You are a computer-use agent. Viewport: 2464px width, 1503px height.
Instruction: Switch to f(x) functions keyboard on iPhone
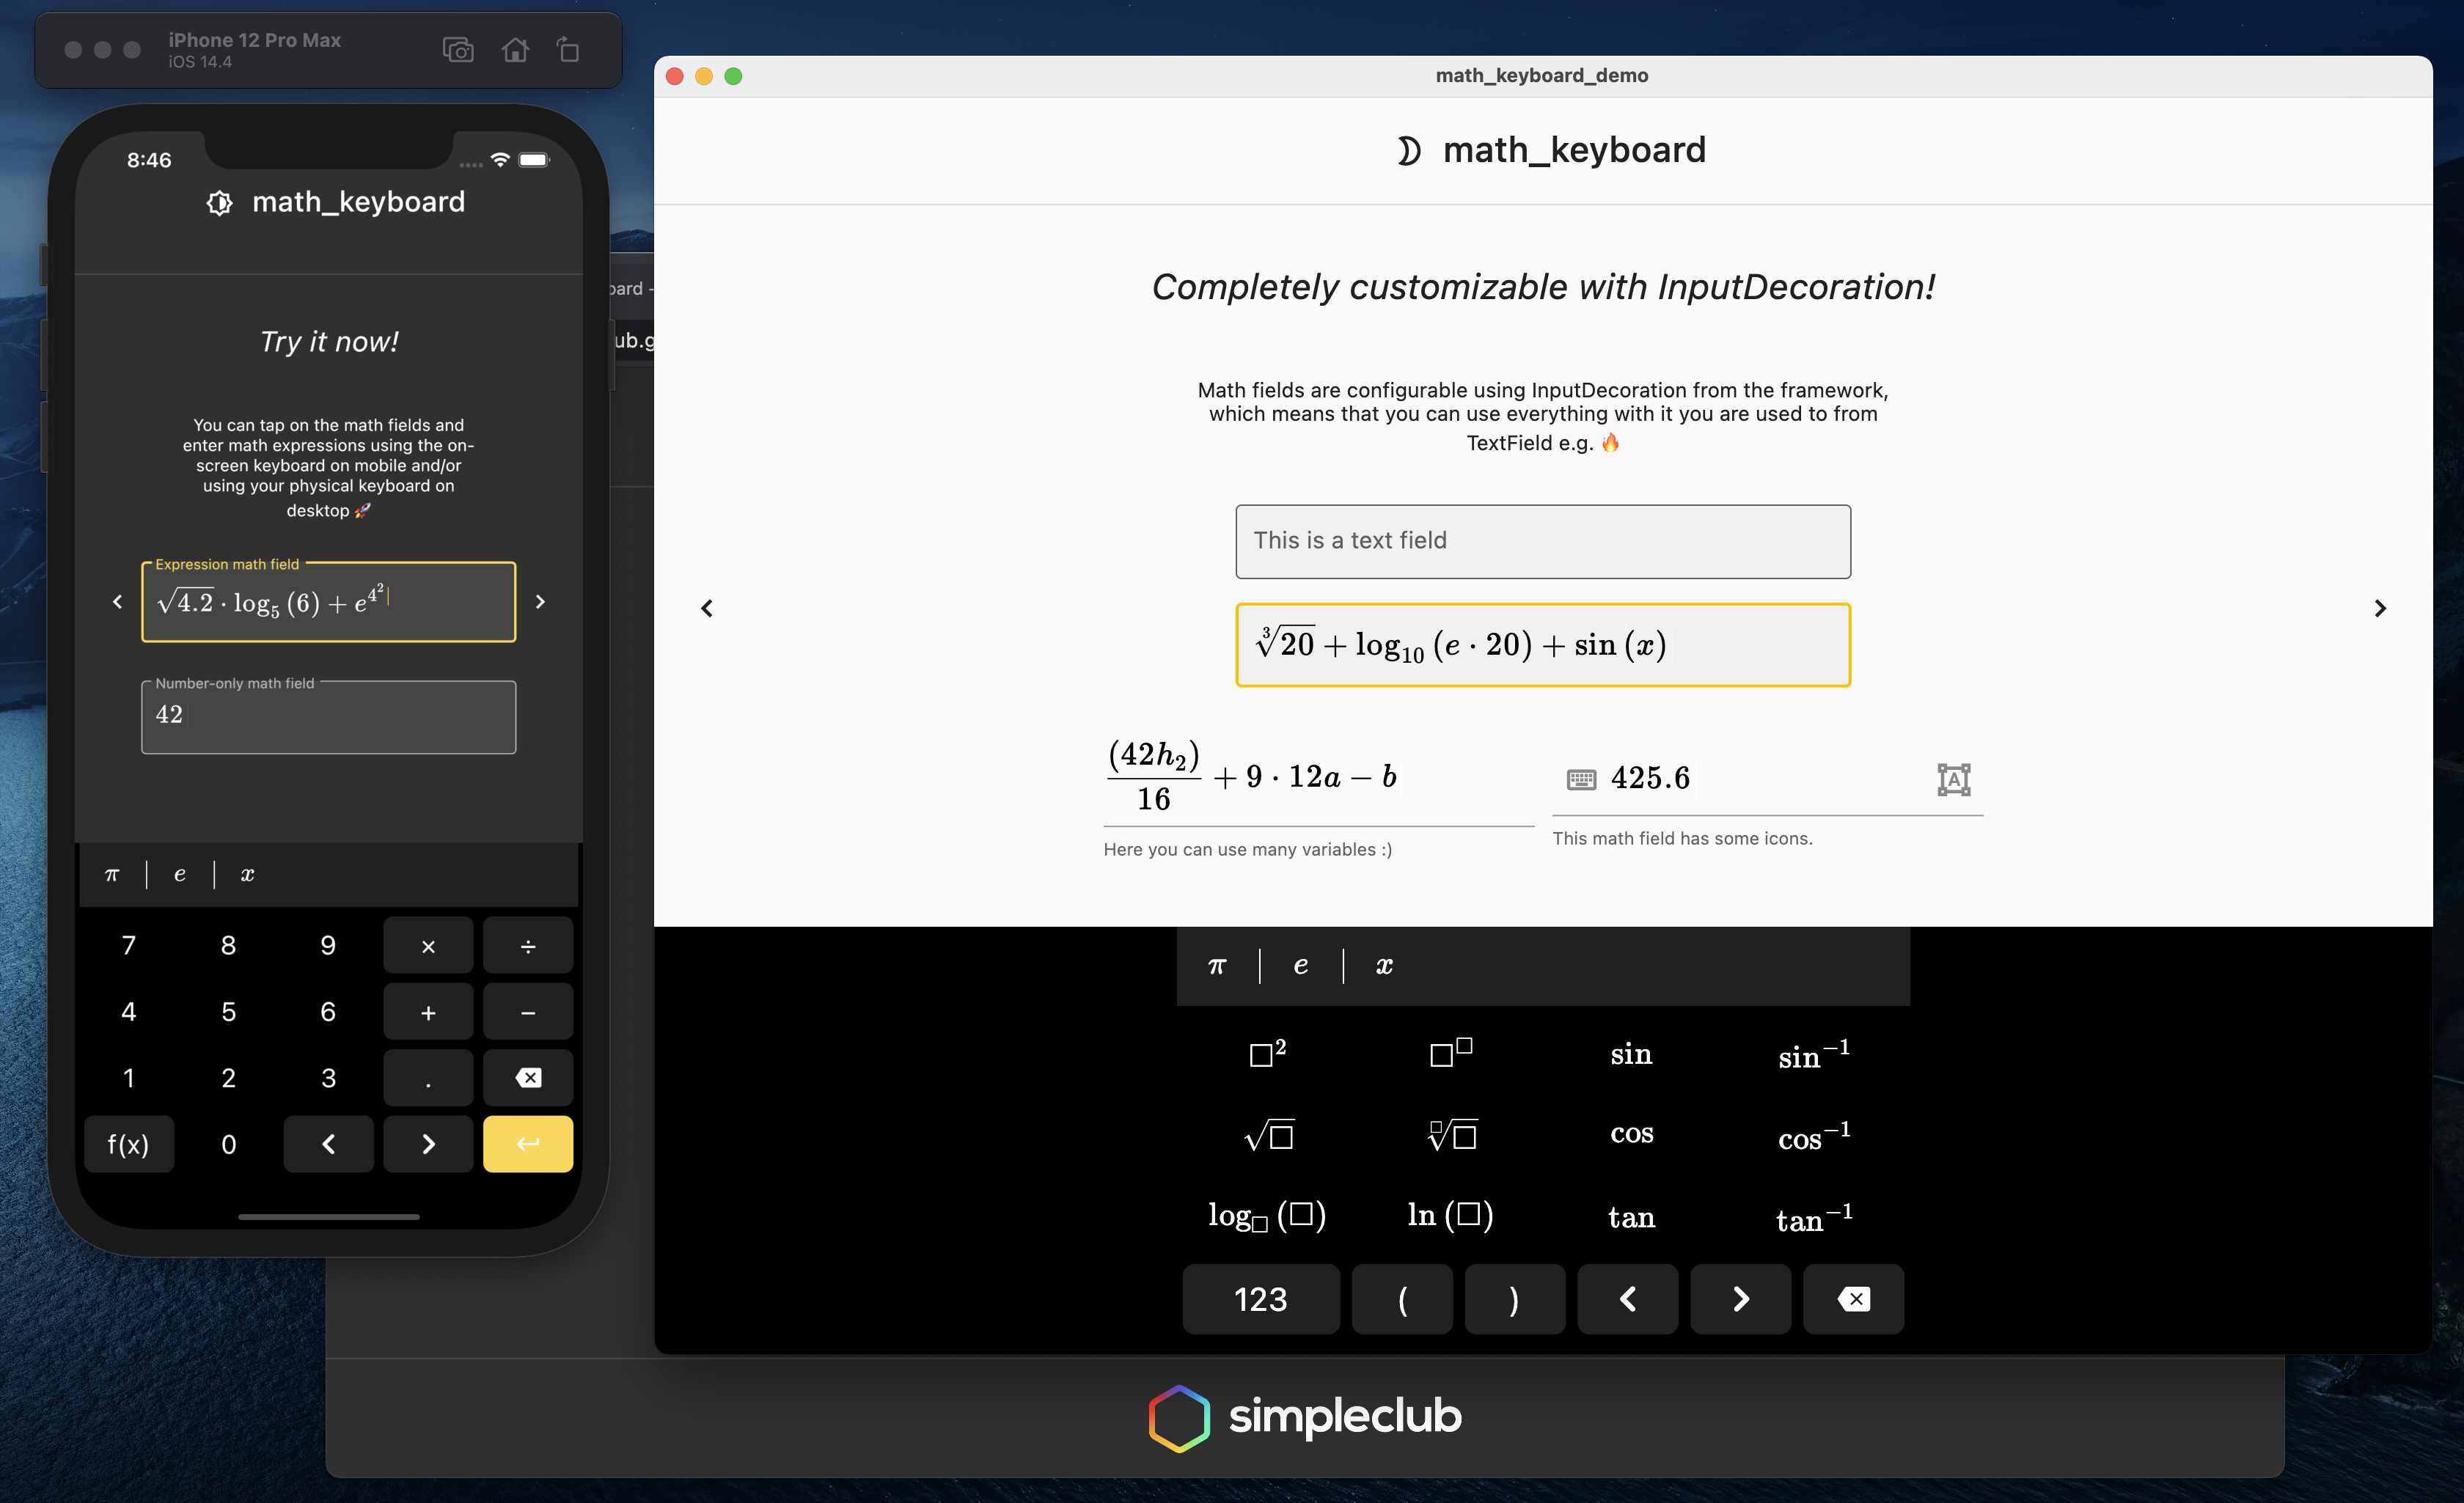point(129,1144)
